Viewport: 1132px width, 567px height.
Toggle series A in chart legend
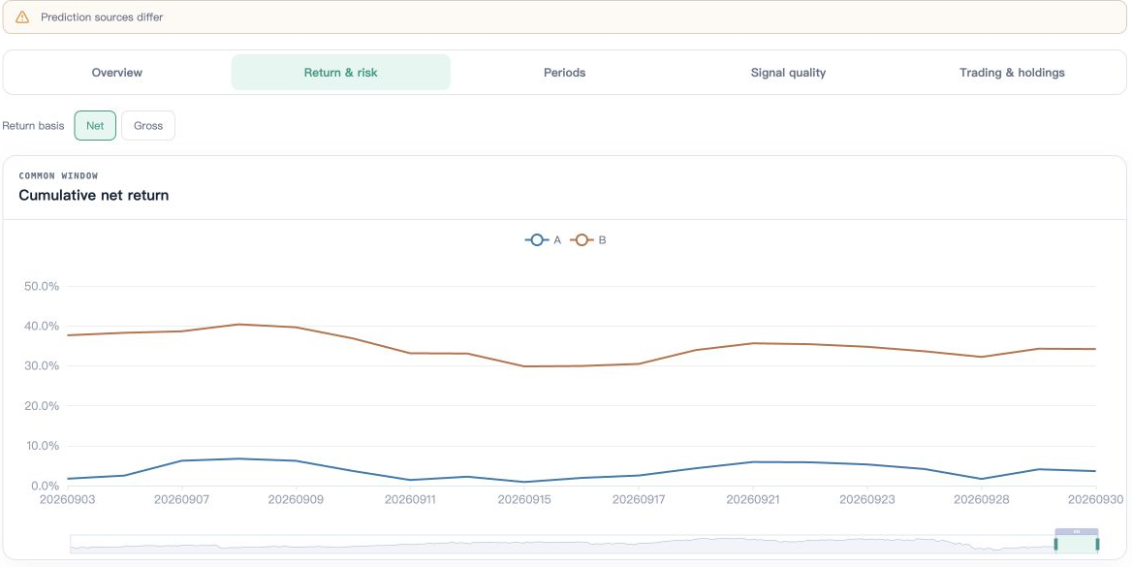click(543, 239)
